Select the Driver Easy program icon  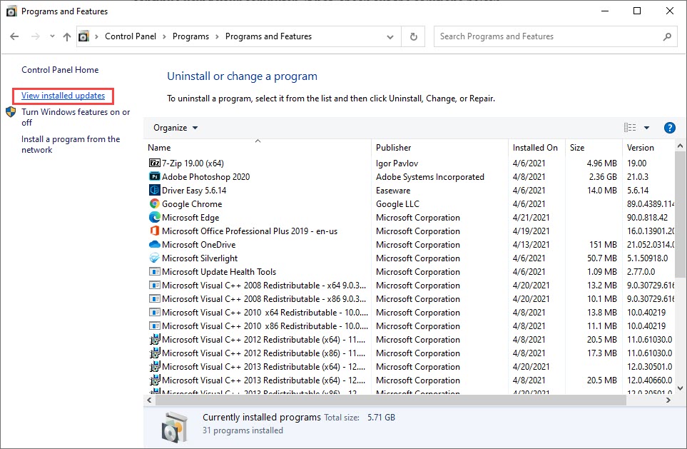tap(154, 191)
